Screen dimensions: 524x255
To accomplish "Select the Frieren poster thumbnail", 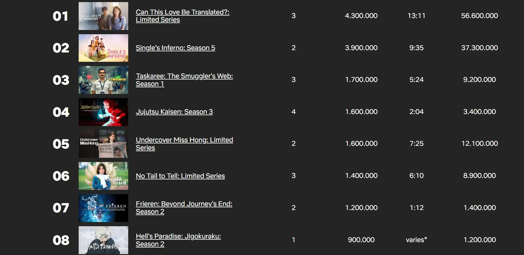I will [103, 208].
